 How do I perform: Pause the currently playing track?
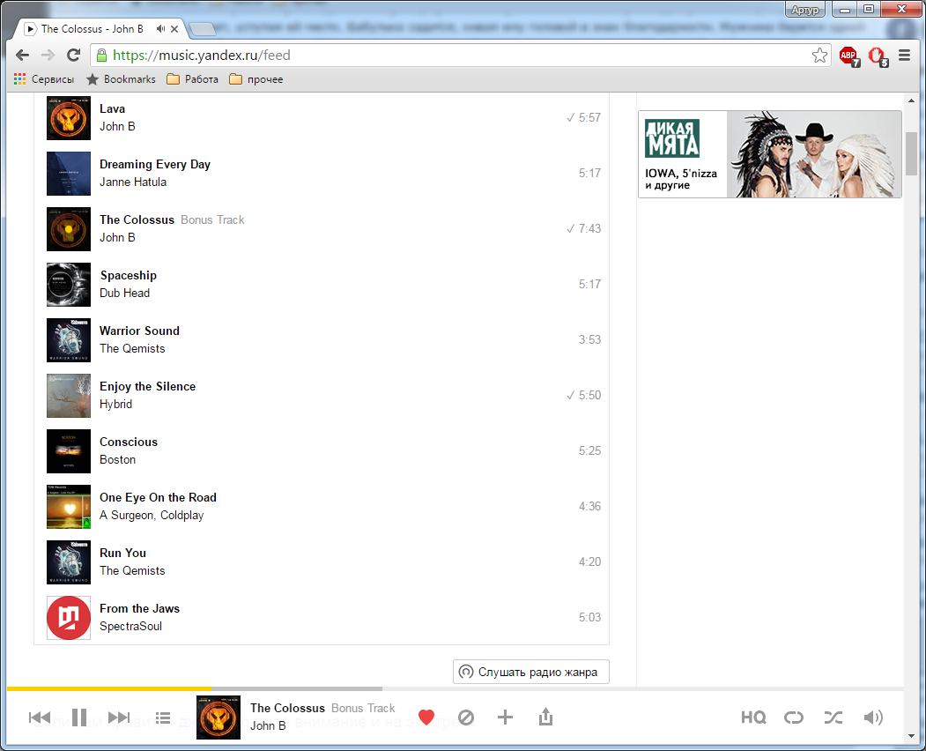(x=79, y=718)
